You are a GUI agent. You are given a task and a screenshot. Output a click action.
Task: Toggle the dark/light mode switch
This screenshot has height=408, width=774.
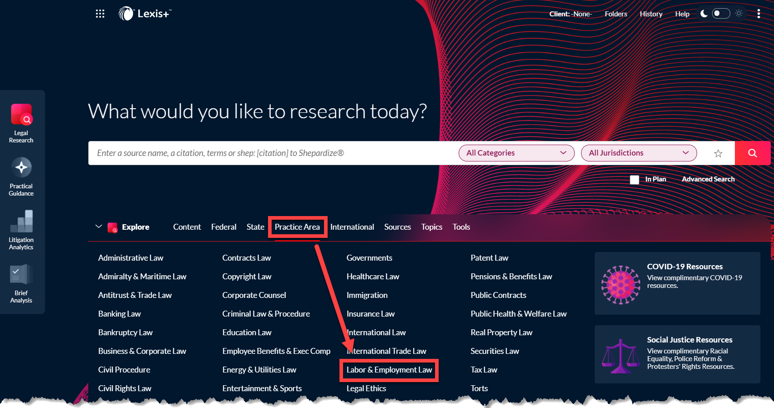coord(721,14)
